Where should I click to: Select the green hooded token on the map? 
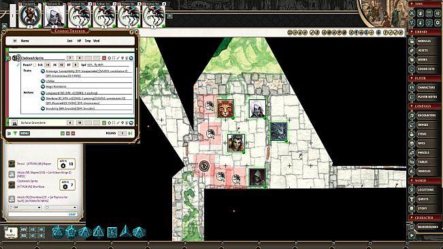(257, 177)
